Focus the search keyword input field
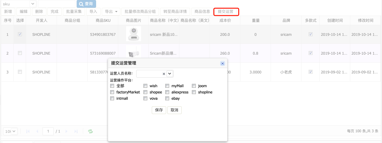Viewport: 382px width, 143px height. (57, 4)
